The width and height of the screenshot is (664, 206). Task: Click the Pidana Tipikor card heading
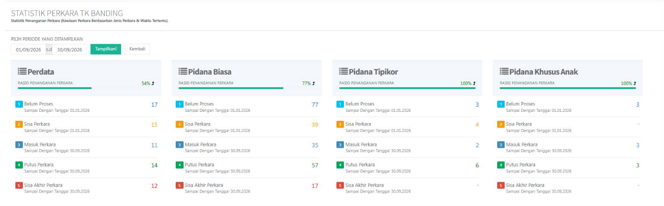click(x=373, y=72)
